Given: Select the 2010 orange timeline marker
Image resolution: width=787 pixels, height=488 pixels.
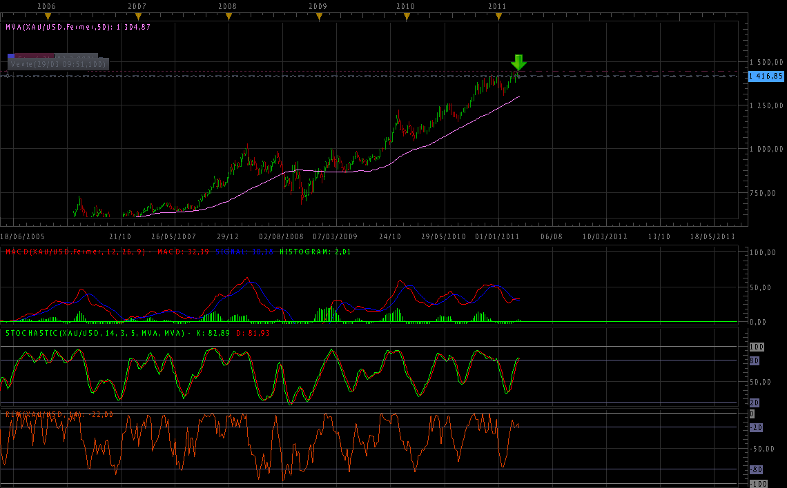Looking at the screenshot, I should (x=407, y=17).
